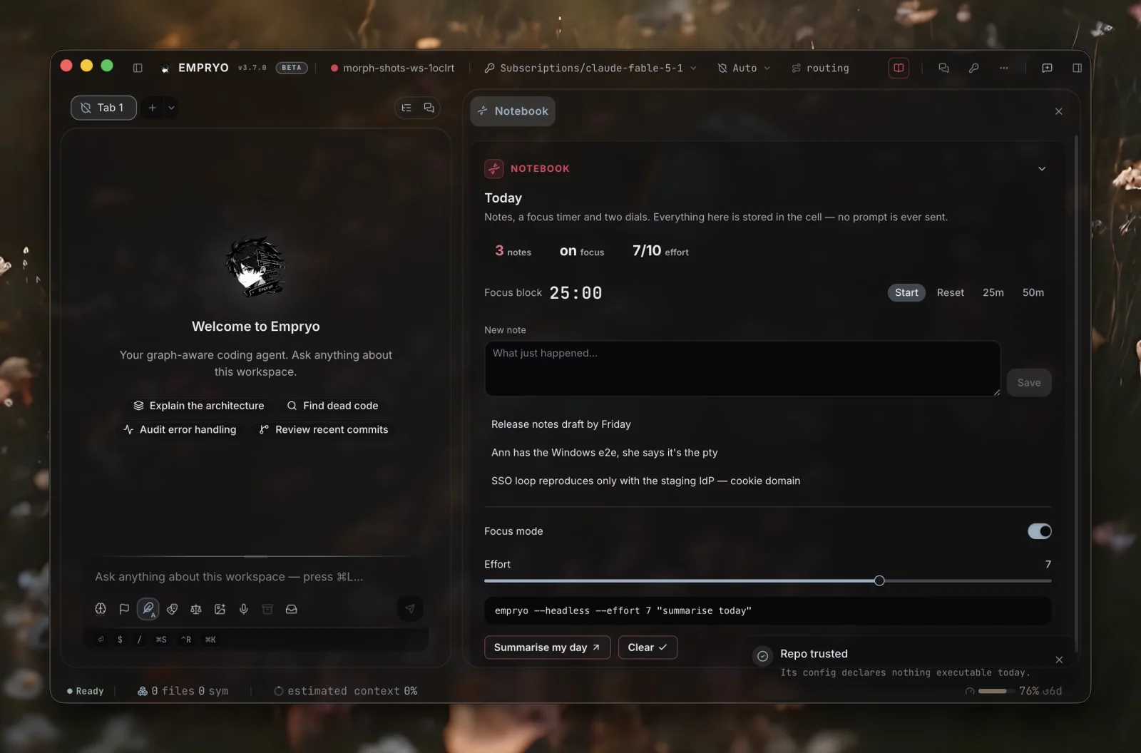
Task: Click the microphone icon in composer
Action: click(244, 609)
